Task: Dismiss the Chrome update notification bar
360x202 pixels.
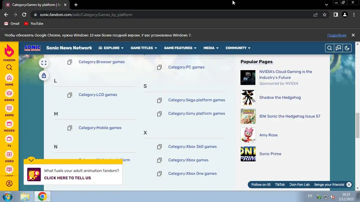Action: [x=353, y=35]
